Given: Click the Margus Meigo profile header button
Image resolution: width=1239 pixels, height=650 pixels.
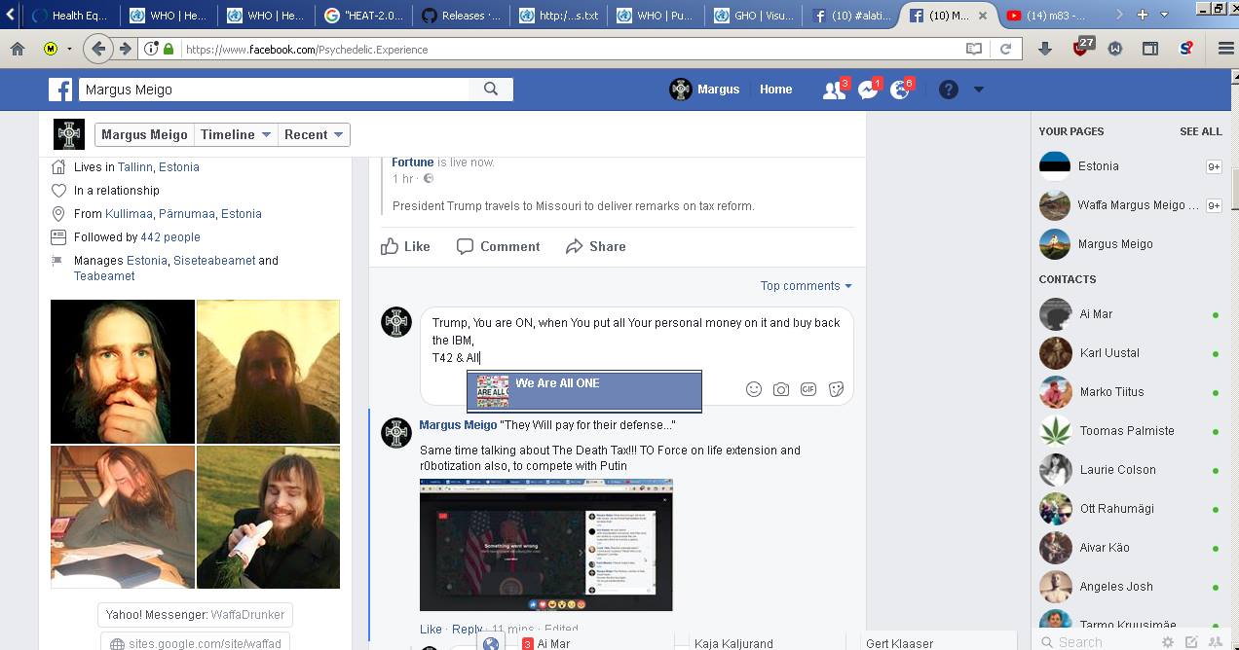Looking at the screenshot, I should point(144,135).
